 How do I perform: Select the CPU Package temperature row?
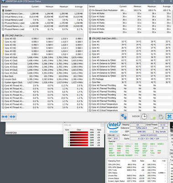(x=130, y=79)
